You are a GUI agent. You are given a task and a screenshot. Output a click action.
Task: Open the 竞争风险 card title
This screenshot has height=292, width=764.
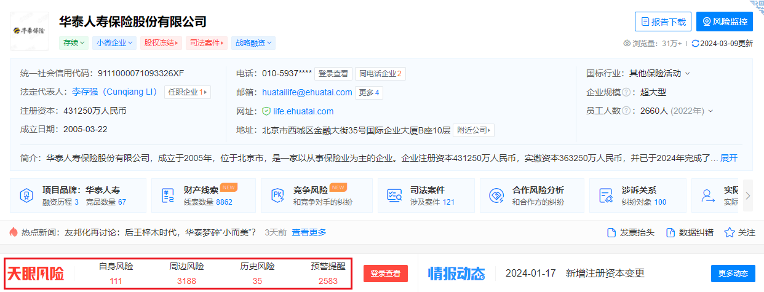(x=310, y=190)
